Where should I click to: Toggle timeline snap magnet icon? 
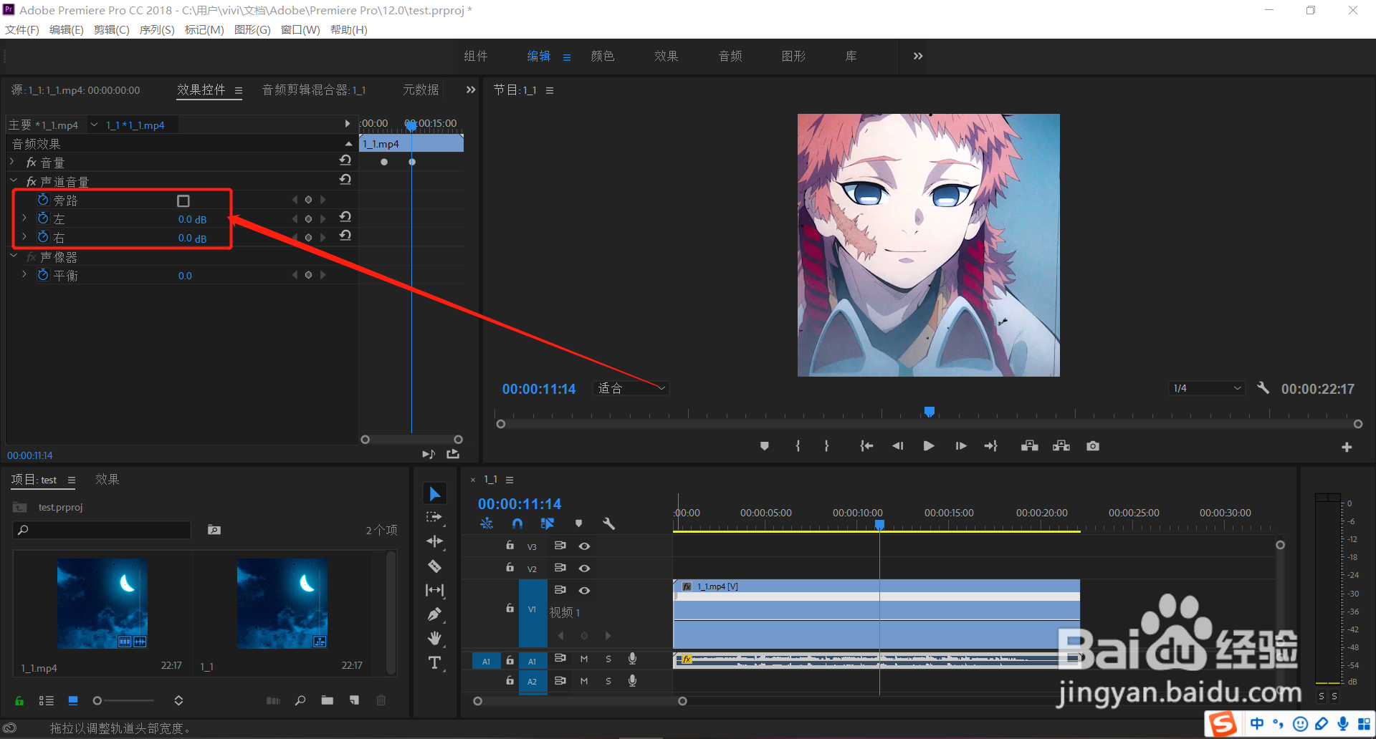click(517, 523)
